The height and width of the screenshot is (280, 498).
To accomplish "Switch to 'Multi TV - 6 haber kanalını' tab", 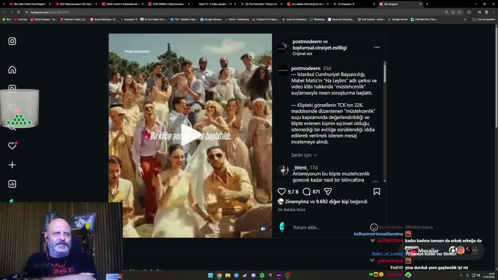I will (x=215, y=4).
